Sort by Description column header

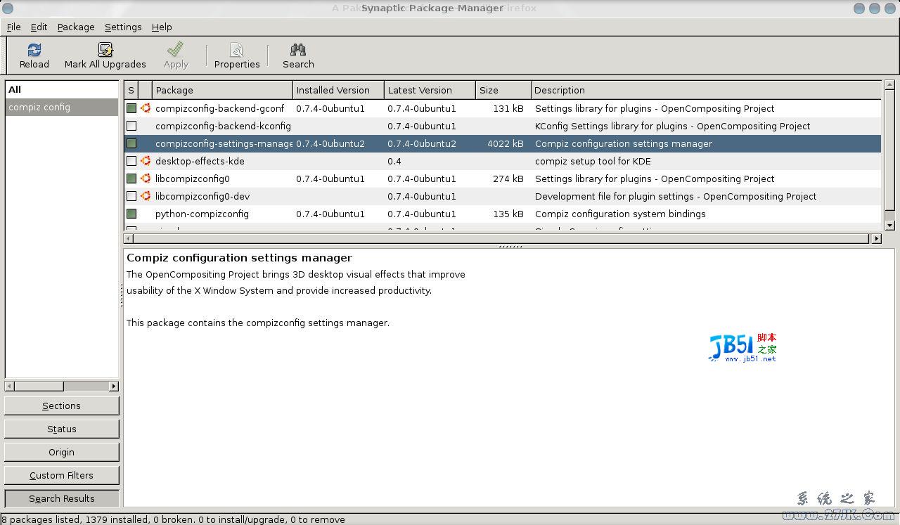[x=706, y=90]
